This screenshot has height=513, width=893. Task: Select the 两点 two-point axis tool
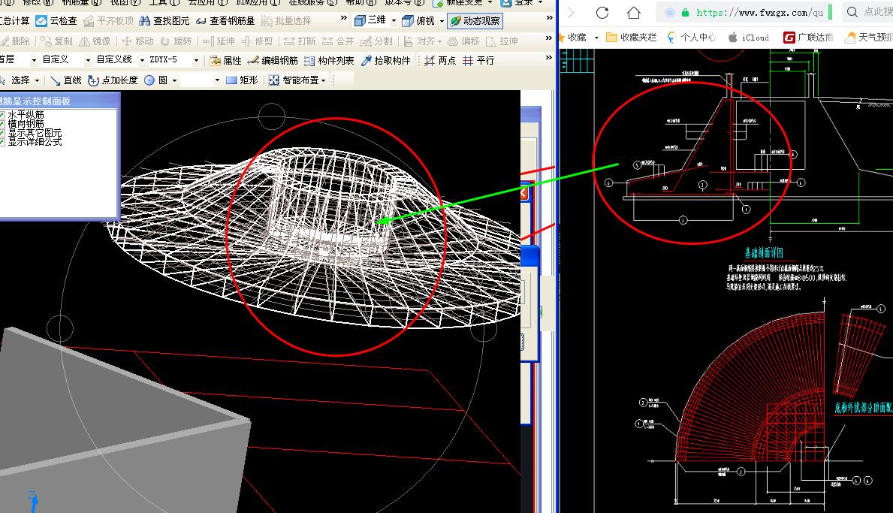coord(440,60)
